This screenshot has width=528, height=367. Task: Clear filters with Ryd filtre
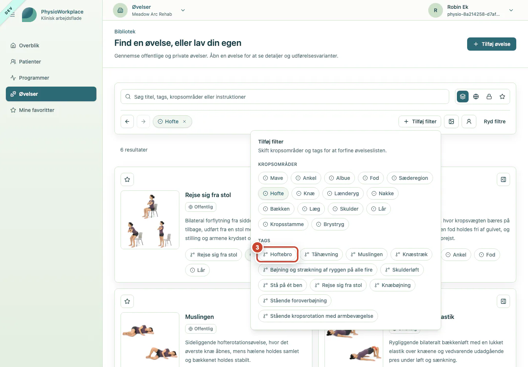click(x=495, y=121)
